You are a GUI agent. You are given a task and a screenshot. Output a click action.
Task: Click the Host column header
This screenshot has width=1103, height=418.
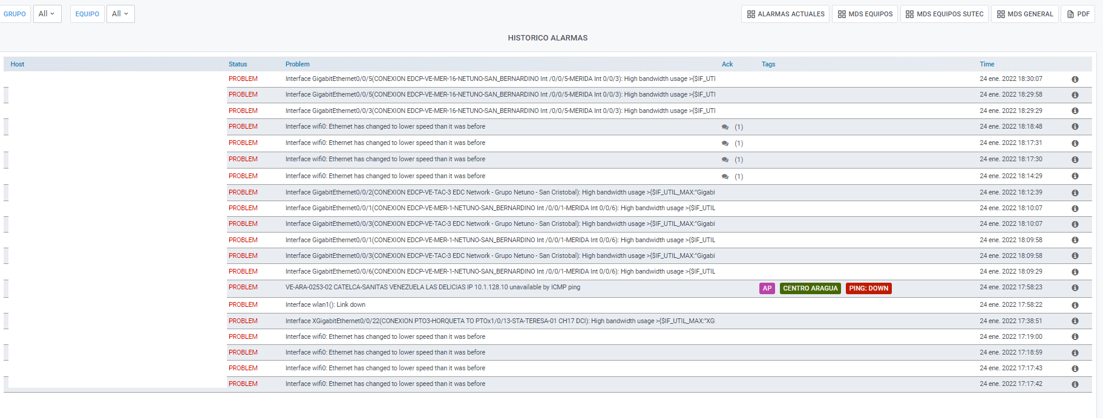[x=18, y=64]
